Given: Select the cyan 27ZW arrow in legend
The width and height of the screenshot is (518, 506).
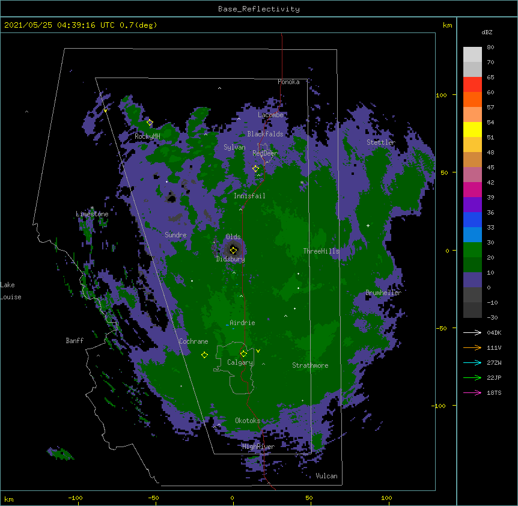Looking at the screenshot, I should [x=472, y=362].
